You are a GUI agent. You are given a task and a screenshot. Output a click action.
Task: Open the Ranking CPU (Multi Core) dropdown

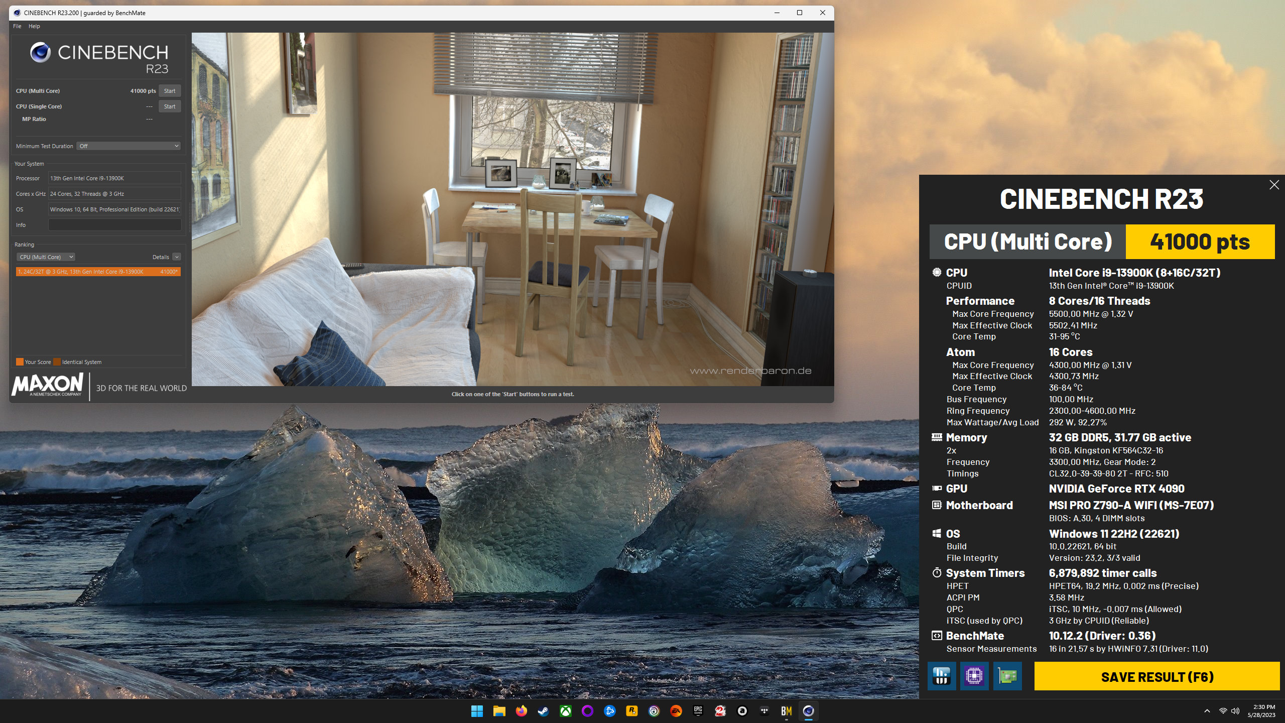tap(46, 257)
